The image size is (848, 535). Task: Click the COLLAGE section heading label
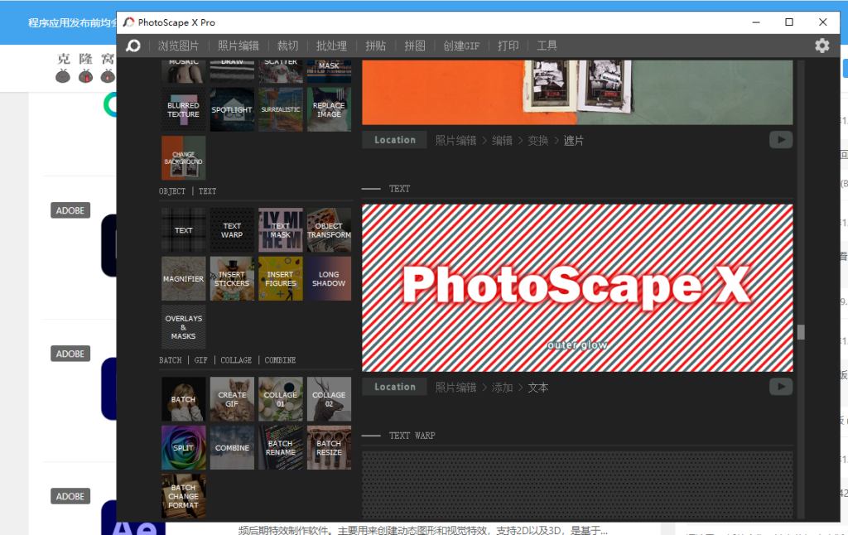(x=236, y=360)
